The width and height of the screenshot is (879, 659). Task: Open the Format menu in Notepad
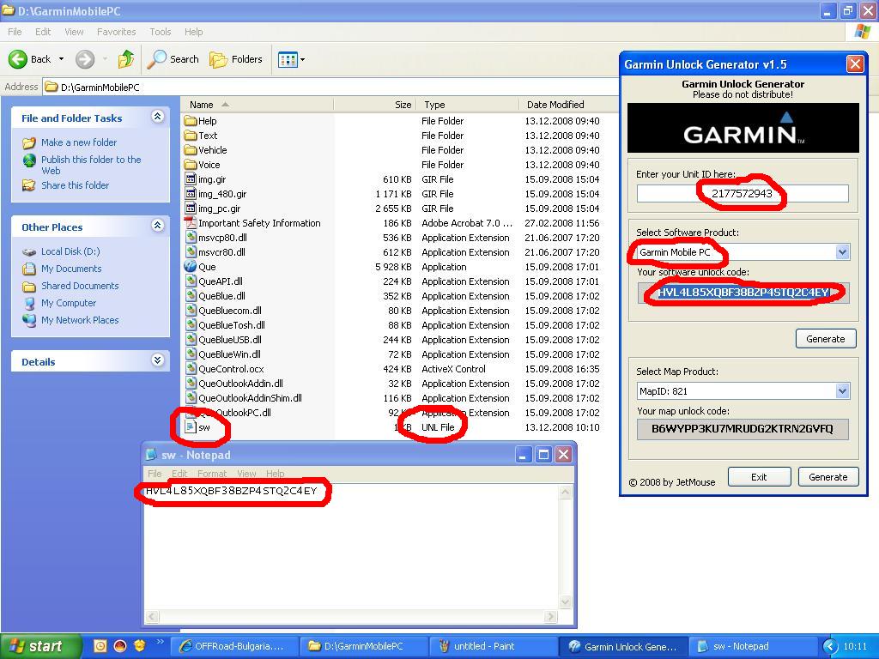212,474
